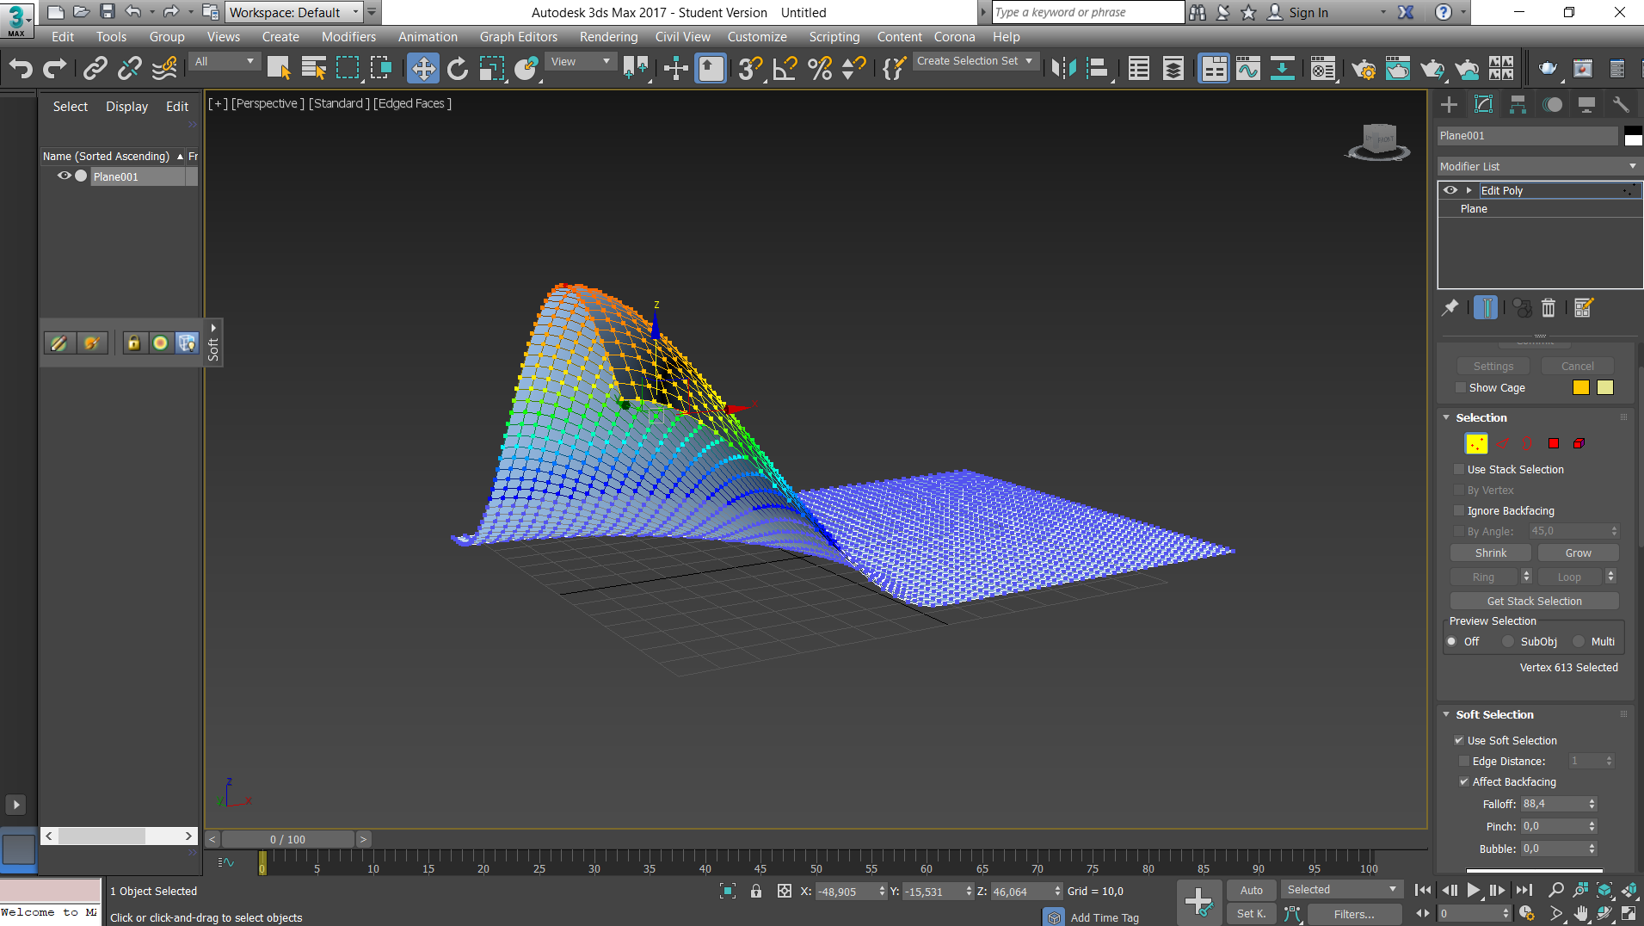The height and width of the screenshot is (926, 1644).
Task: Disable the Use Soft Selection checkbox
Action: (x=1459, y=740)
